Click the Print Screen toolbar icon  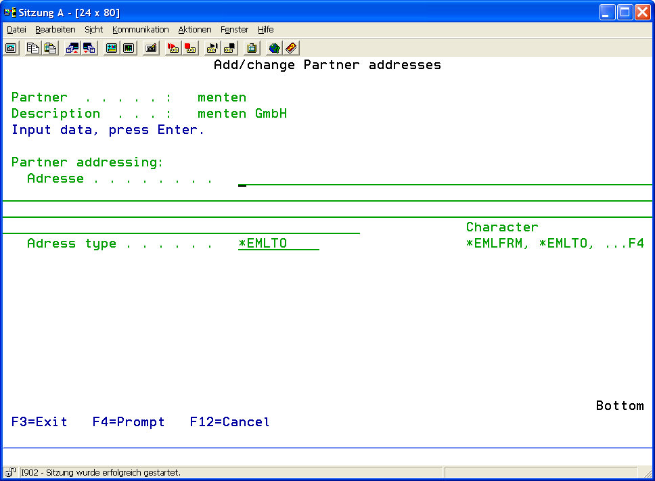coord(12,48)
